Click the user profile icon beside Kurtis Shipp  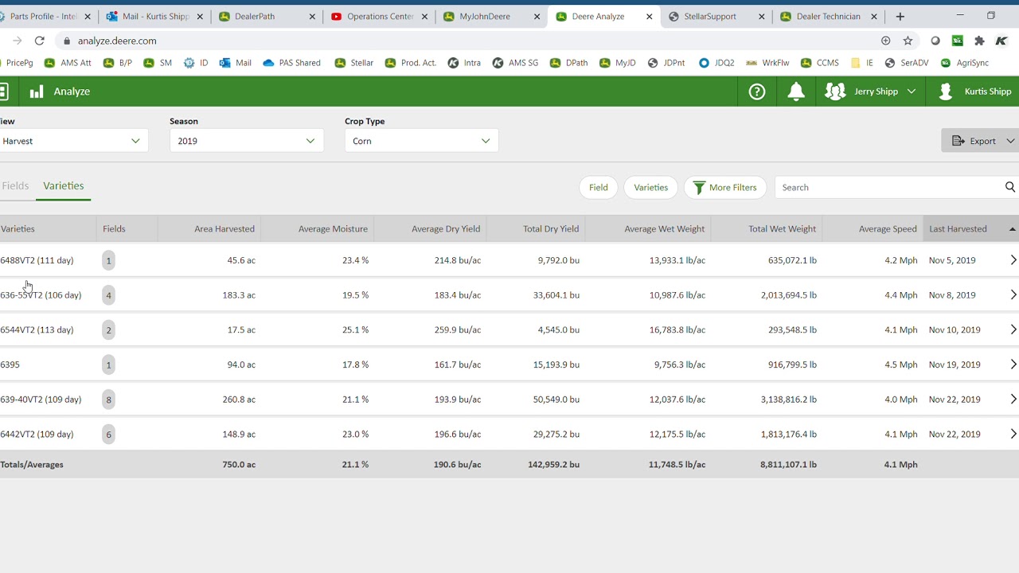click(x=946, y=92)
